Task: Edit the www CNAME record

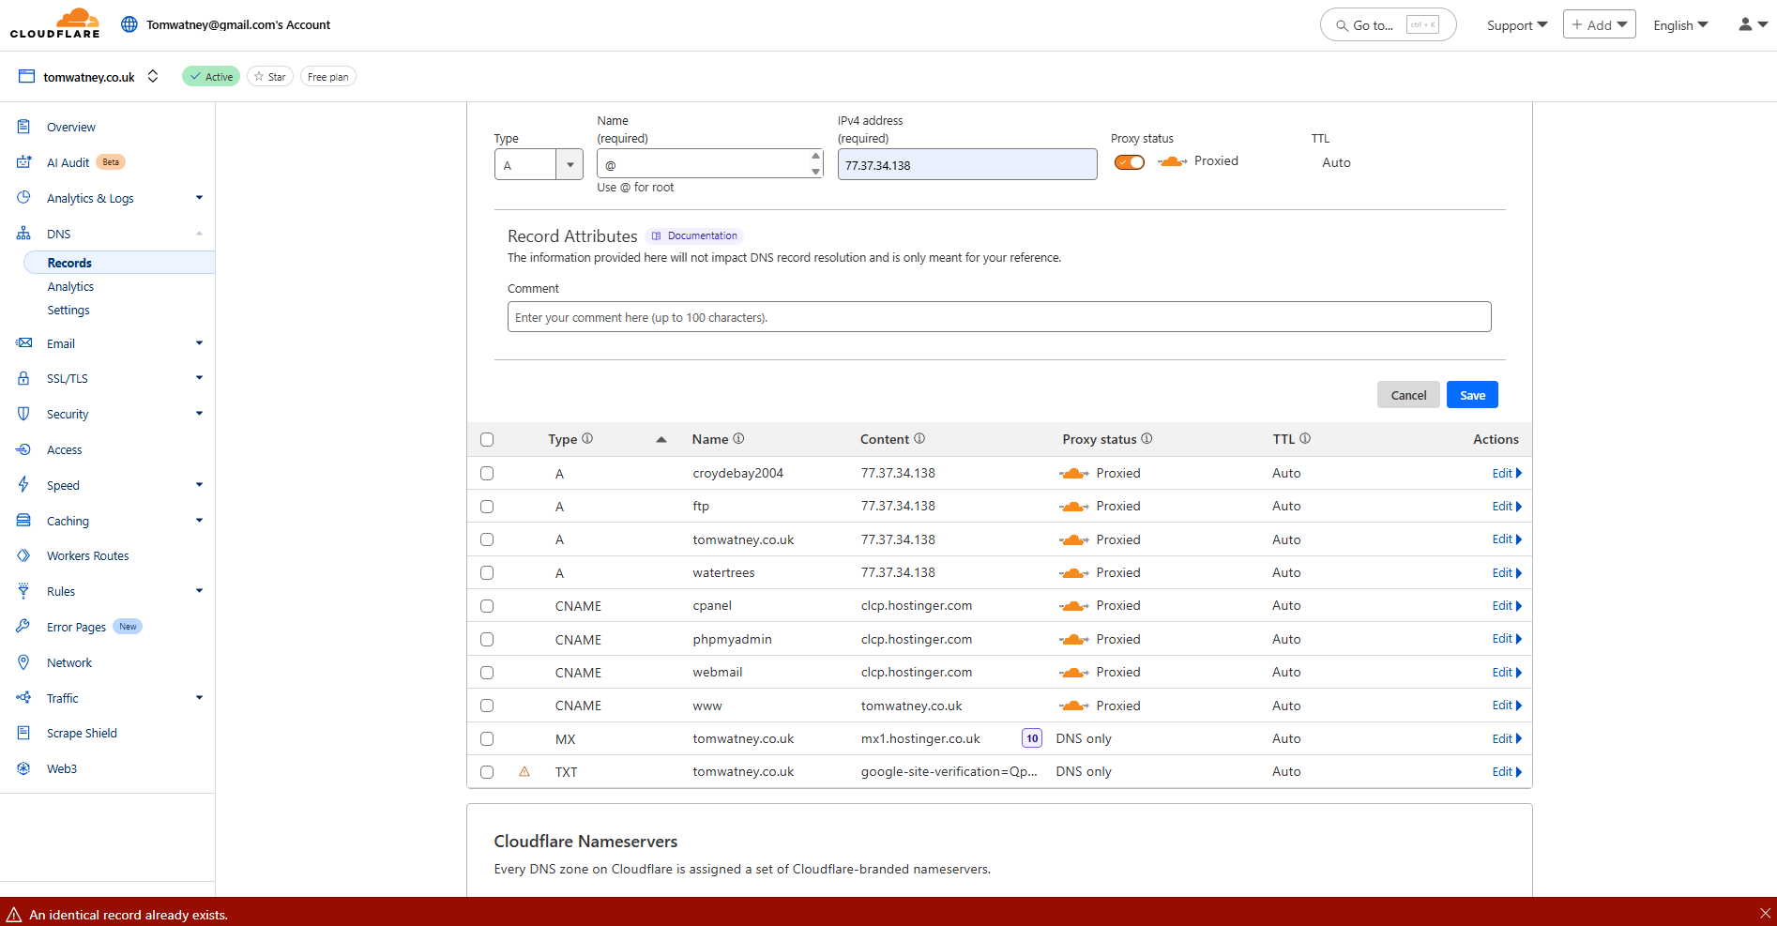Action: [1506, 706]
